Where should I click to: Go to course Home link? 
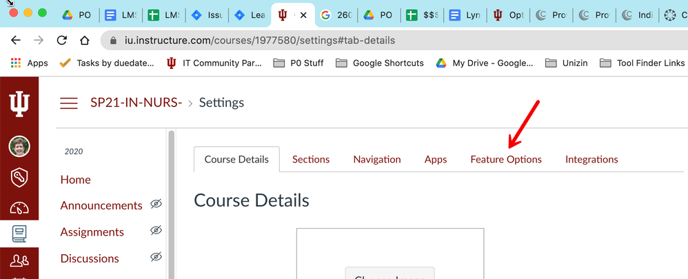click(75, 179)
